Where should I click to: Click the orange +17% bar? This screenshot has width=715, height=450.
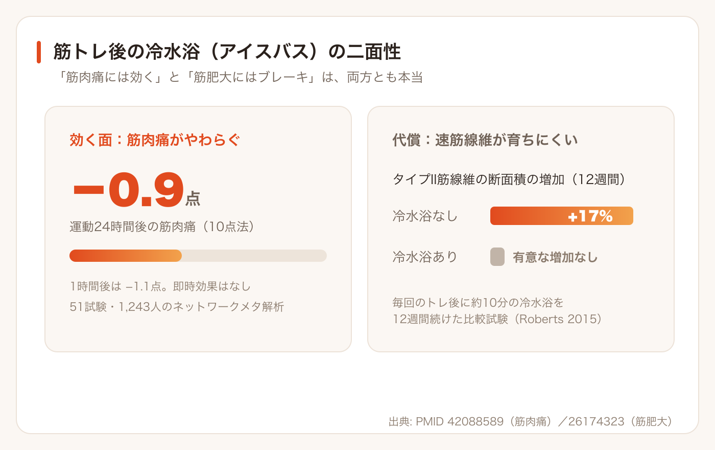pos(562,216)
